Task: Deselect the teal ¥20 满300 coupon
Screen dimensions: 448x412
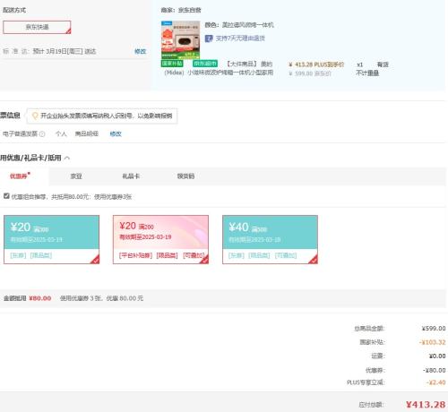Action: coord(51,240)
